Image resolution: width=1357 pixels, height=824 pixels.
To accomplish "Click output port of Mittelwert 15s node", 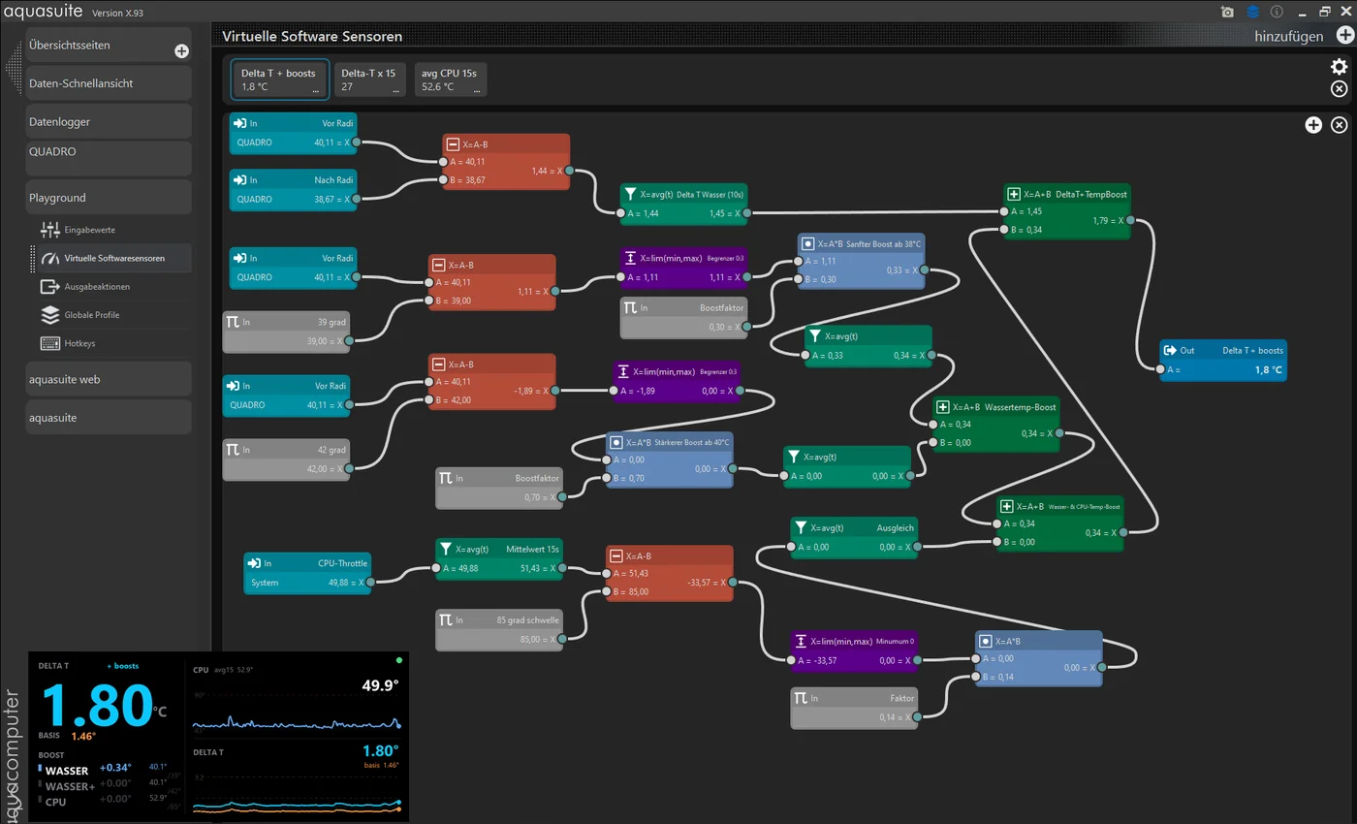I will pos(562,568).
